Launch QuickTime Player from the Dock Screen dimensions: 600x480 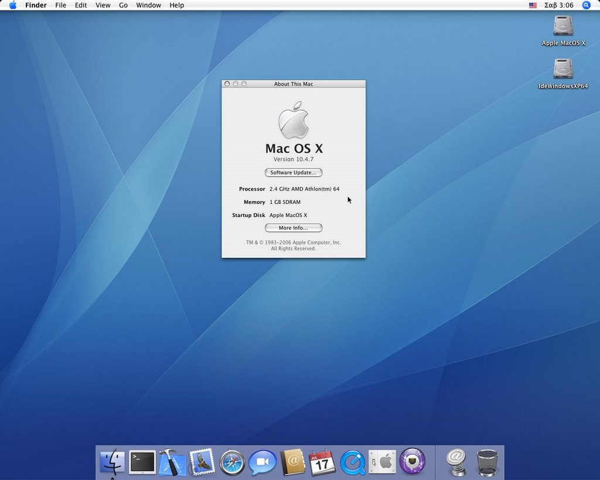point(352,462)
